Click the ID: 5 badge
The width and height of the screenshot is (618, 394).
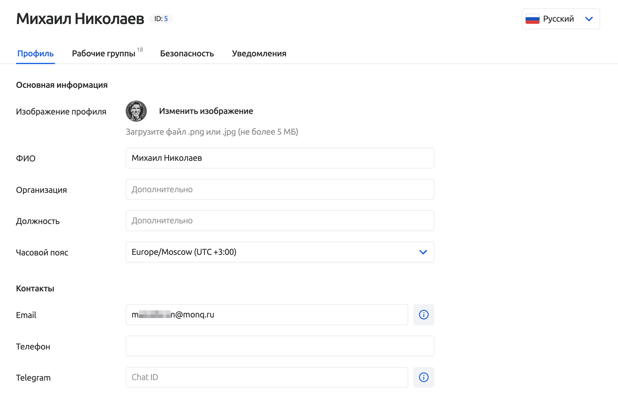(x=161, y=19)
